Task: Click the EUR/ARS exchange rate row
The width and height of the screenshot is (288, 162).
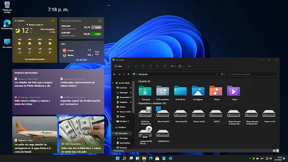Action: pos(81,34)
